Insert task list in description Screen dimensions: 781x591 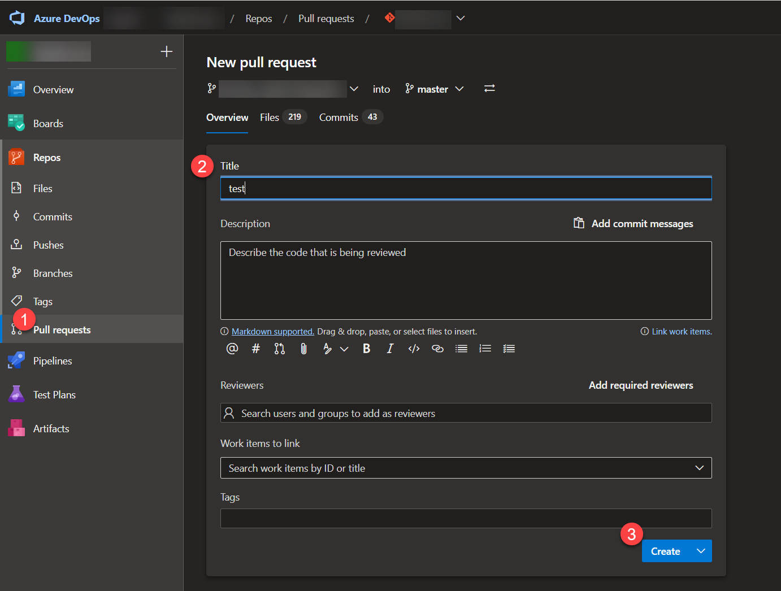(509, 349)
